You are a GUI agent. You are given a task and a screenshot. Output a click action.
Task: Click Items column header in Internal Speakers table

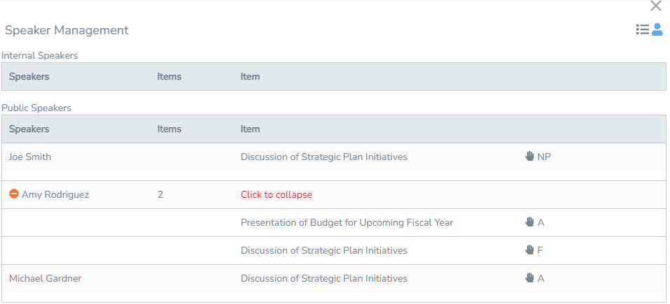169,77
